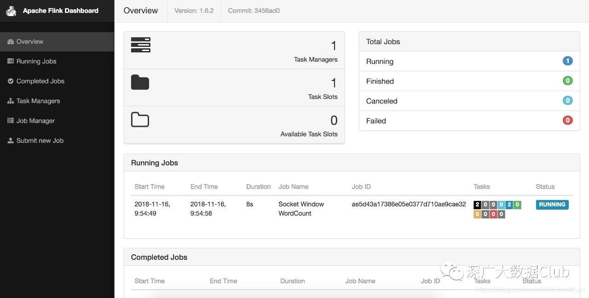The height and width of the screenshot is (298, 589).
Task: Click the light-blue Canceled jobs count badge
Action: pyautogui.click(x=567, y=100)
